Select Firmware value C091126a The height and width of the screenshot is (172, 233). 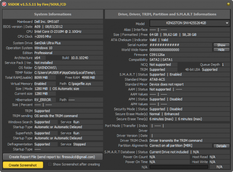[157, 55]
